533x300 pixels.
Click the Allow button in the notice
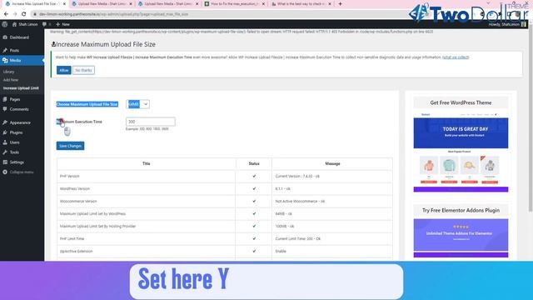[64, 70]
